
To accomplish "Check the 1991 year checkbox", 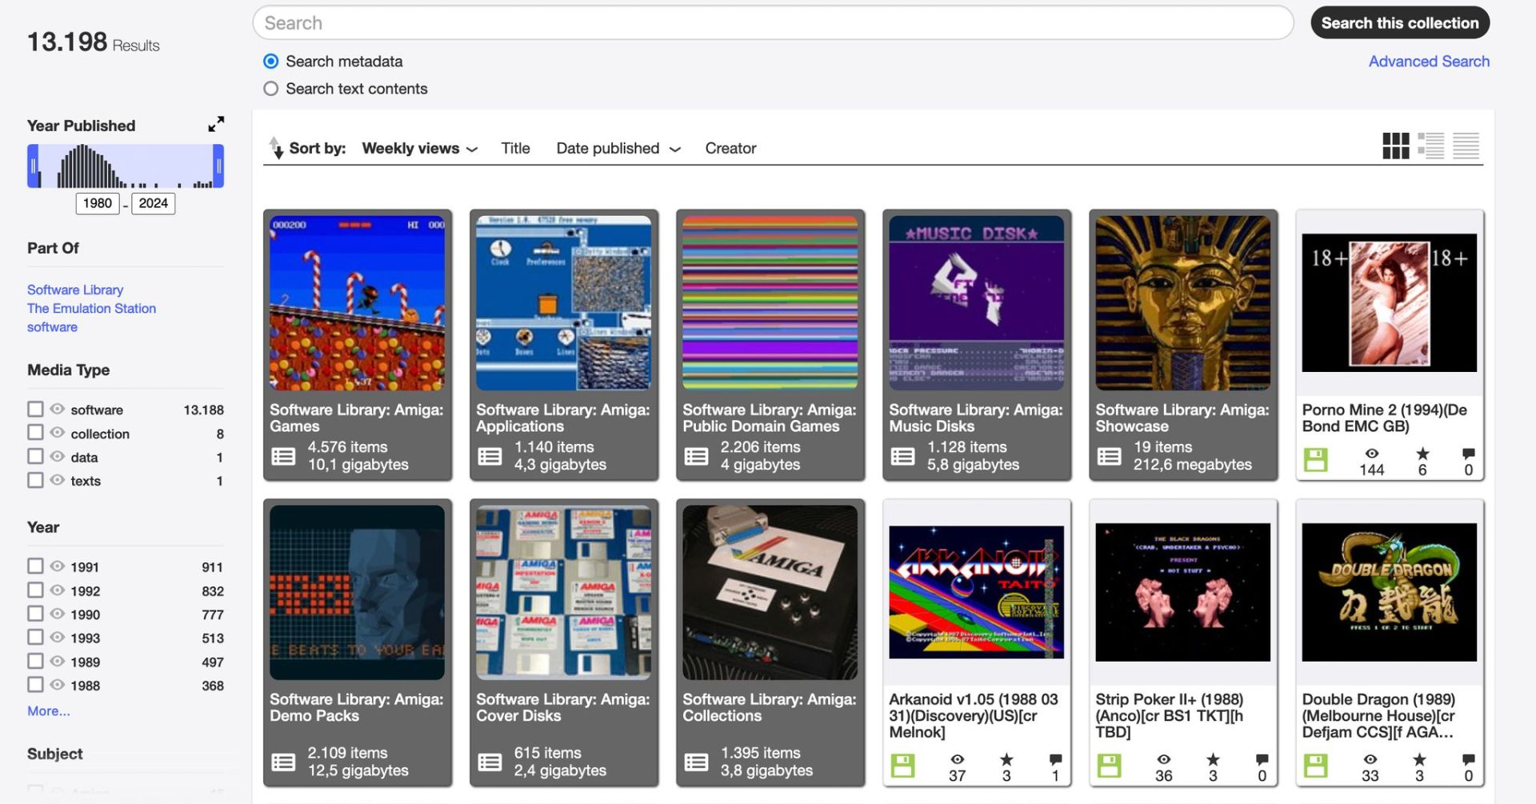I will click(35, 566).
